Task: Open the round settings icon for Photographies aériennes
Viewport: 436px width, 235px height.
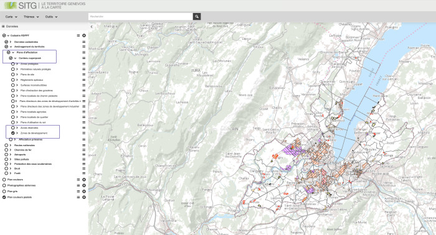Action: [x=84, y=186]
